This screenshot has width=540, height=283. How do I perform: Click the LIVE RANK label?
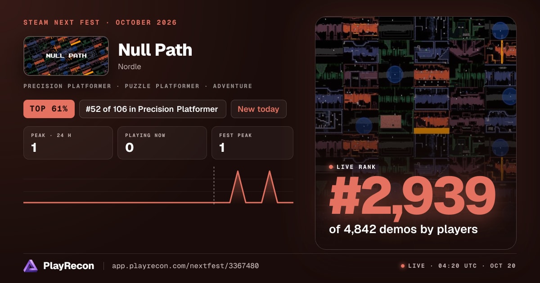click(x=356, y=167)
